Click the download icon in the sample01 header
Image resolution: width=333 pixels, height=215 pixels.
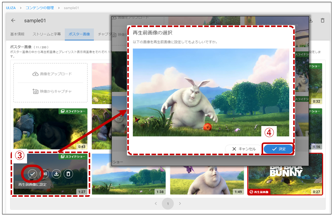(x=311, y=20)
